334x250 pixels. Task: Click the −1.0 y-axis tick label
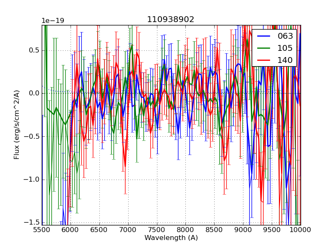31,180
